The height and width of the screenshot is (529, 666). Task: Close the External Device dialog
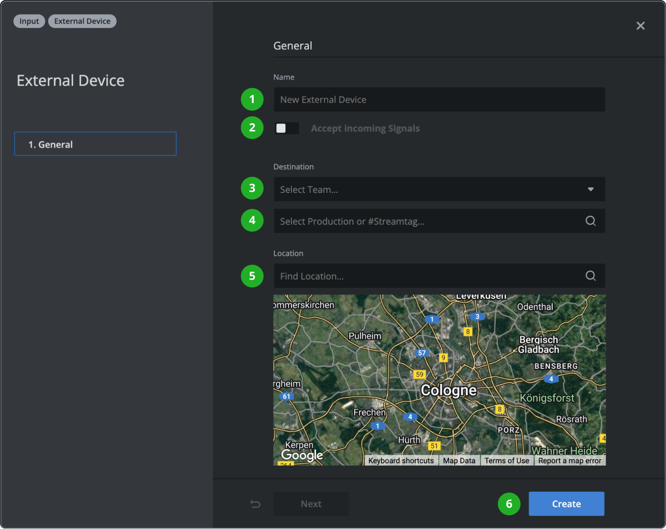click(x=640, y=26)
